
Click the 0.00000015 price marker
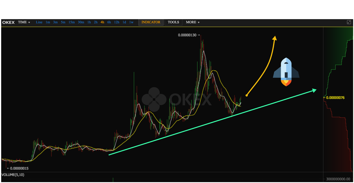pyautogui.click(x=19, y=168)
